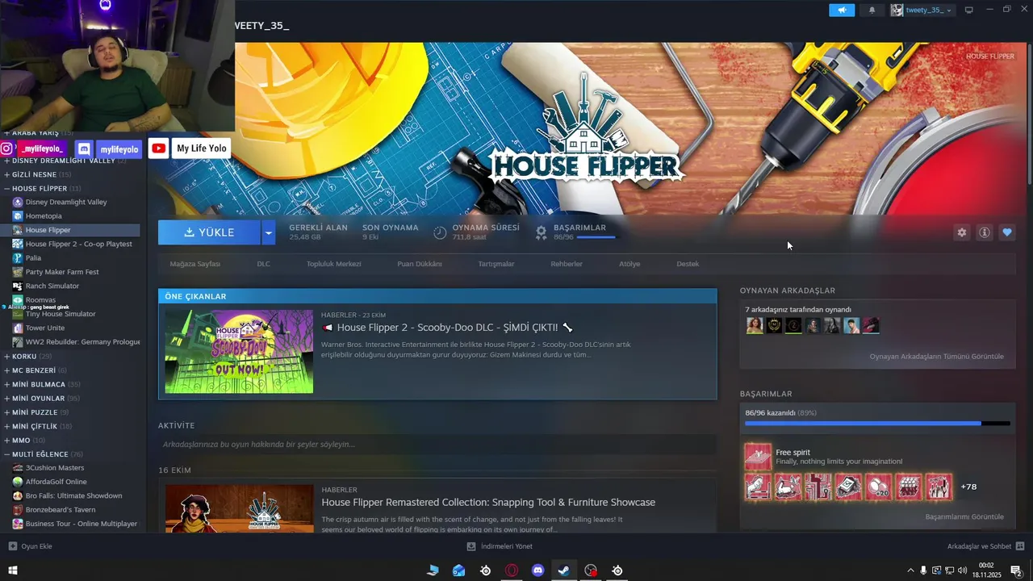Open Arkadaşlar ve Sohbet friends chat

point(985,546)
